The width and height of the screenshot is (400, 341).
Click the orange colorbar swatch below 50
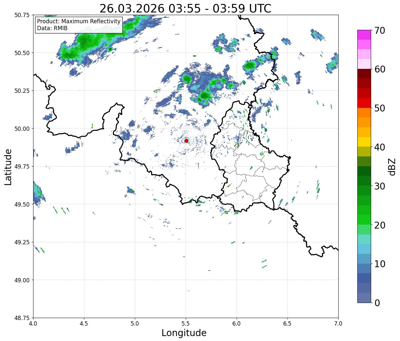tap(364, 112)
